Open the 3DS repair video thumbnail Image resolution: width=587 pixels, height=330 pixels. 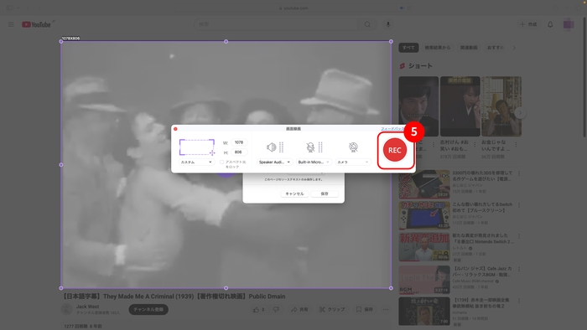424,184
